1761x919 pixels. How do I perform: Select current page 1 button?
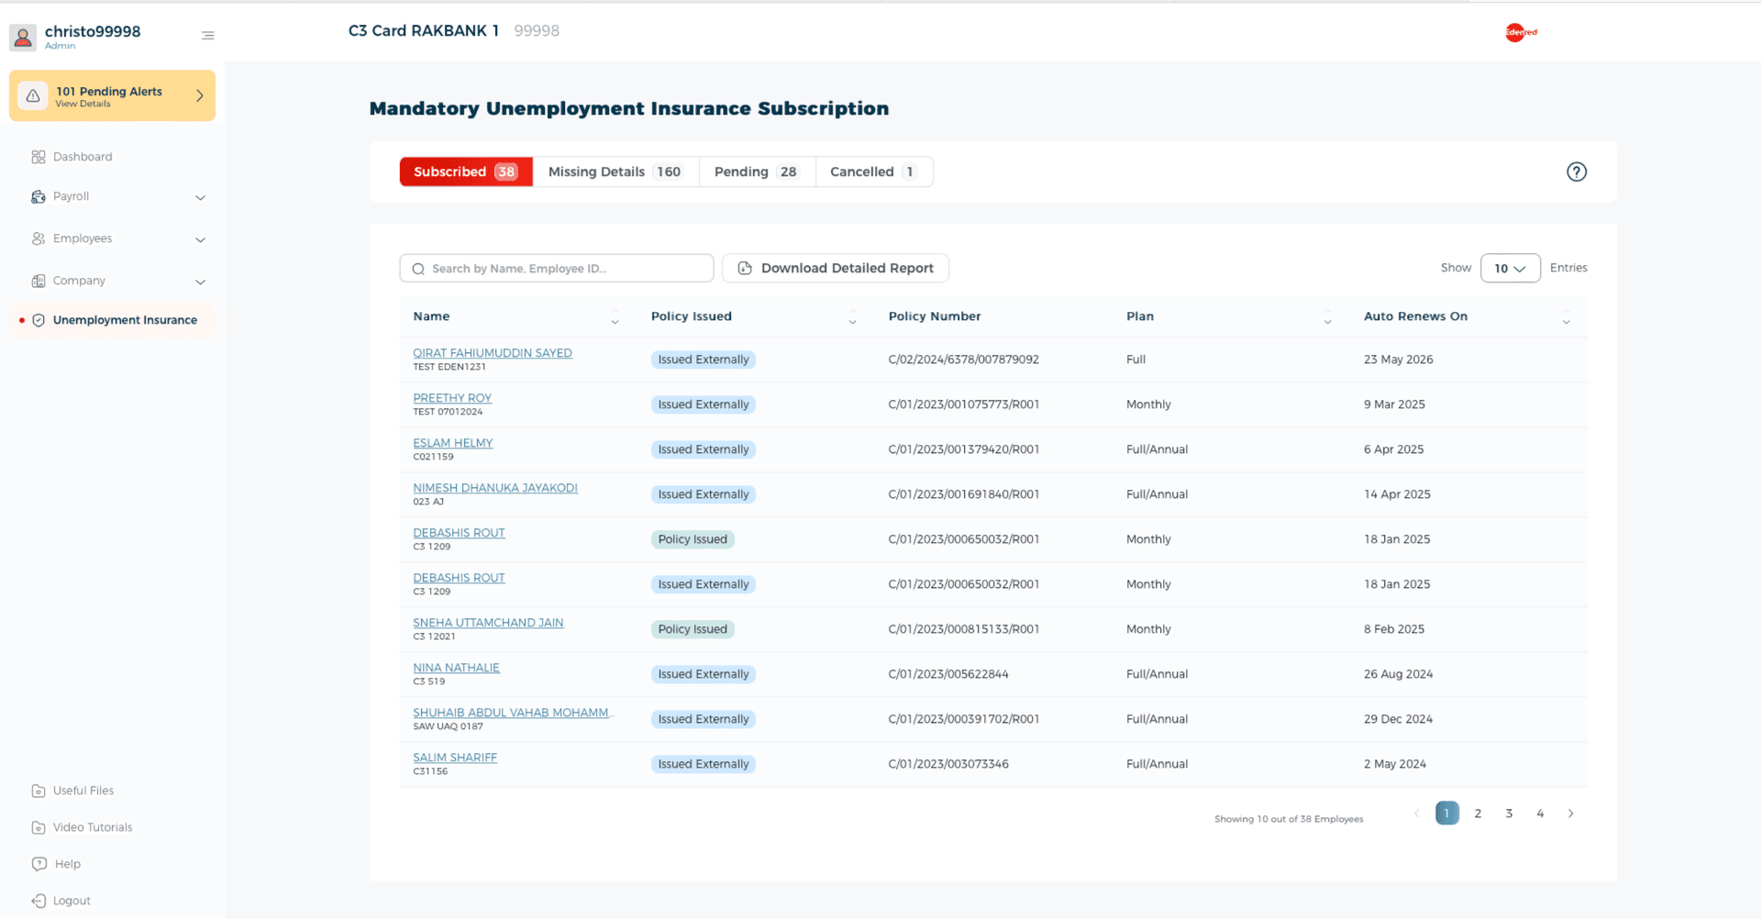coord(1447,814)
